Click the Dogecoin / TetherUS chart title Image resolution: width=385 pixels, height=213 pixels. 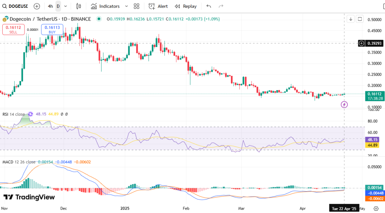click(x=50, y=19)
